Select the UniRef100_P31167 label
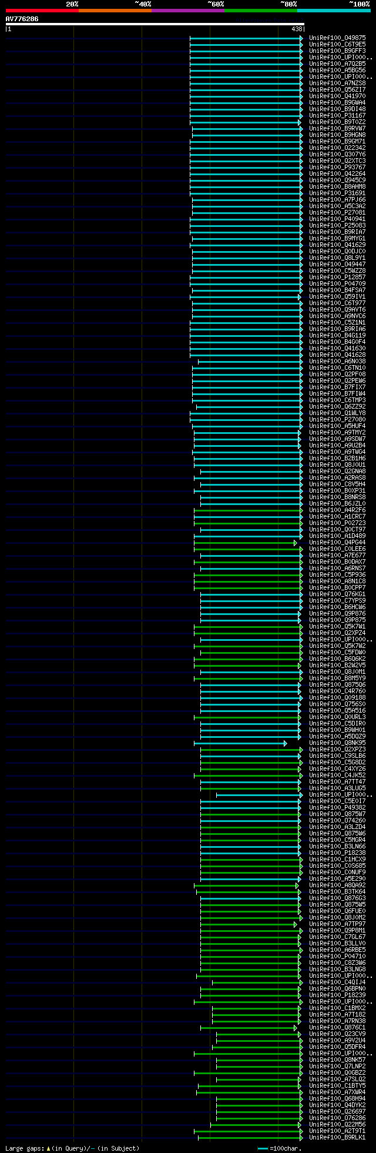The width and height of the screenshot is (376, 1153). tap(338, 116)
